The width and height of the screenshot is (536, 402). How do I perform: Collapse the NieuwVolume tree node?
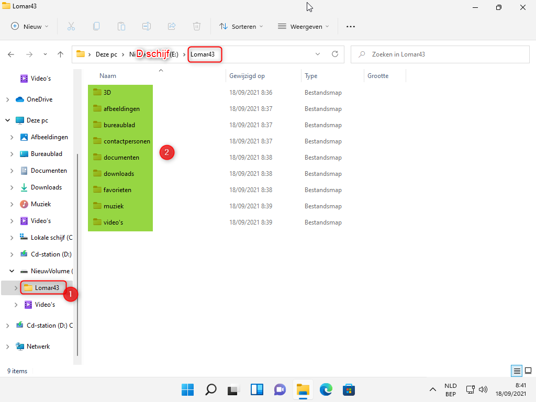coord(12,271)
